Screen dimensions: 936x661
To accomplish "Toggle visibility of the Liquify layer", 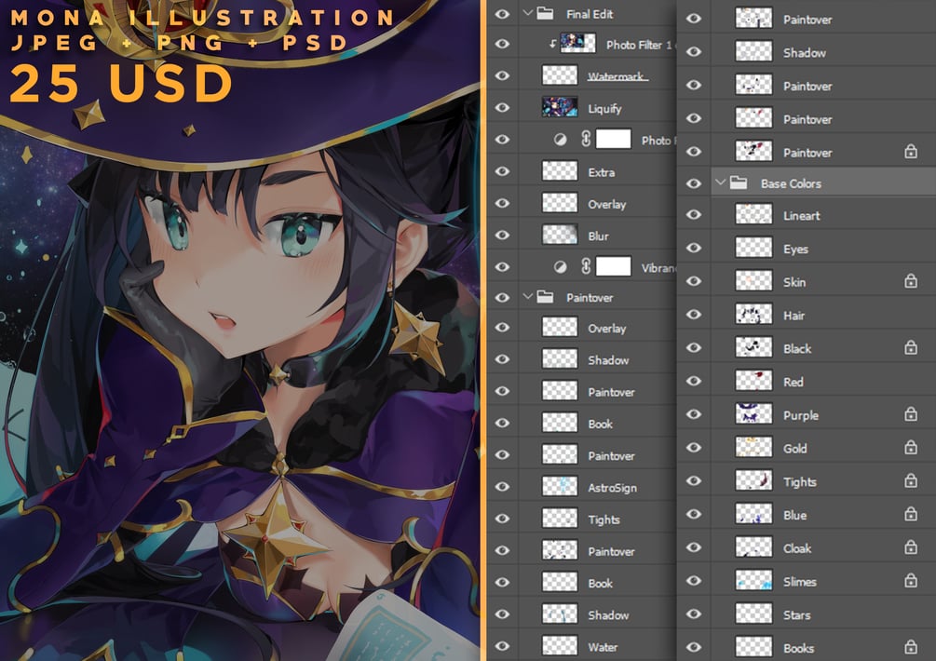I will 502,107.
